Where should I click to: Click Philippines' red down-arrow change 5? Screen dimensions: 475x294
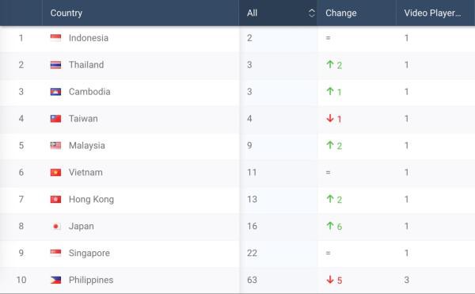click(334, 280)
